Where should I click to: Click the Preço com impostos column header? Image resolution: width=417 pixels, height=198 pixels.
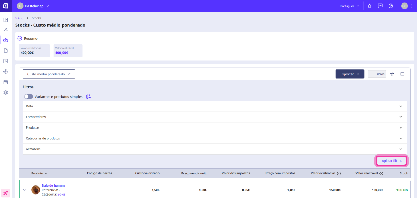pyautogui.click(x=280, y=173)
